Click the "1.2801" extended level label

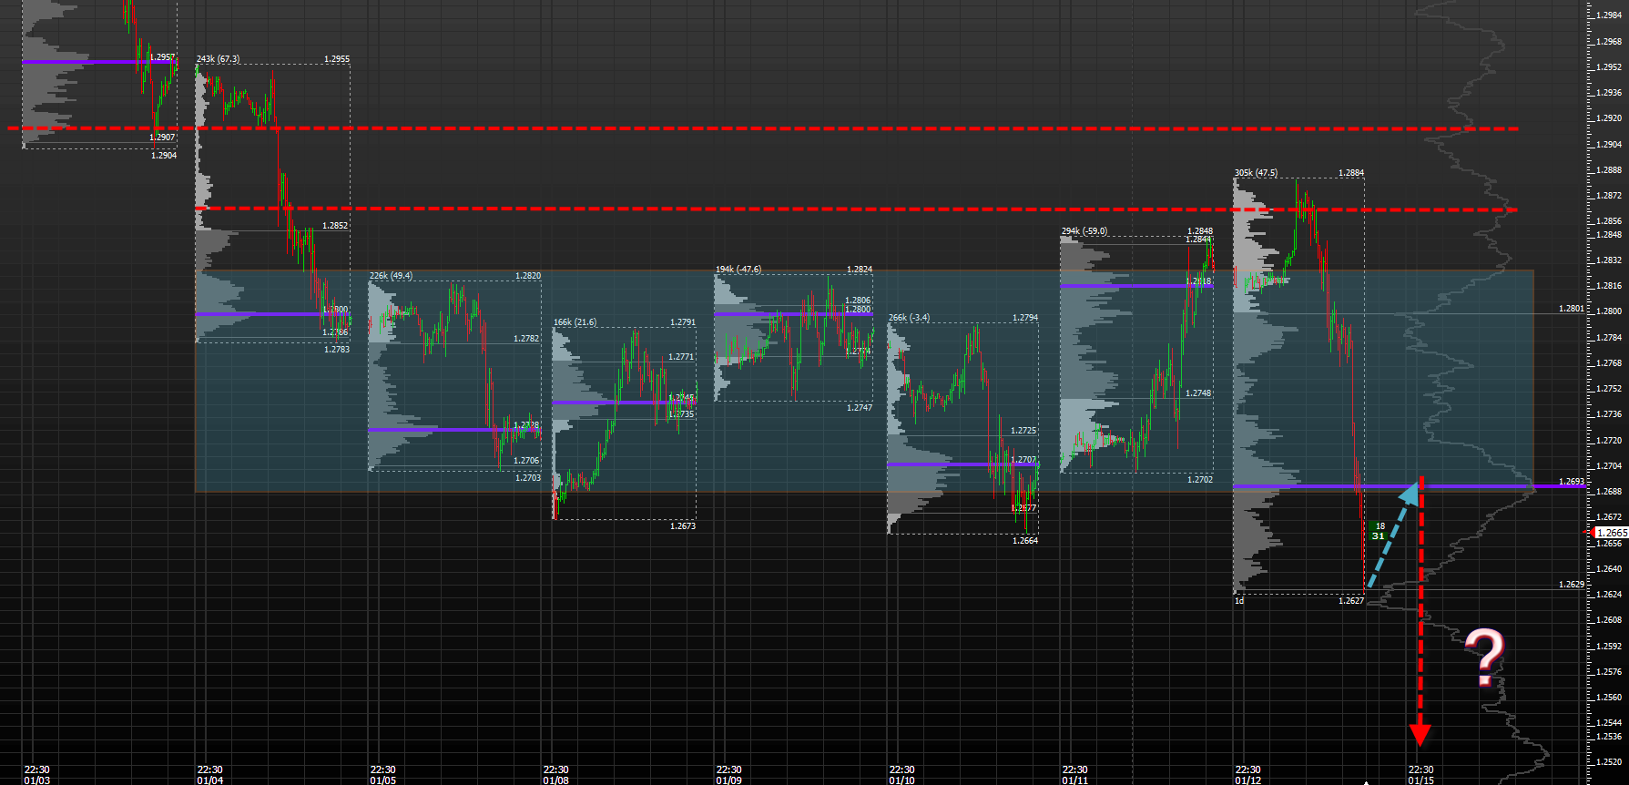click(1572, 309)
